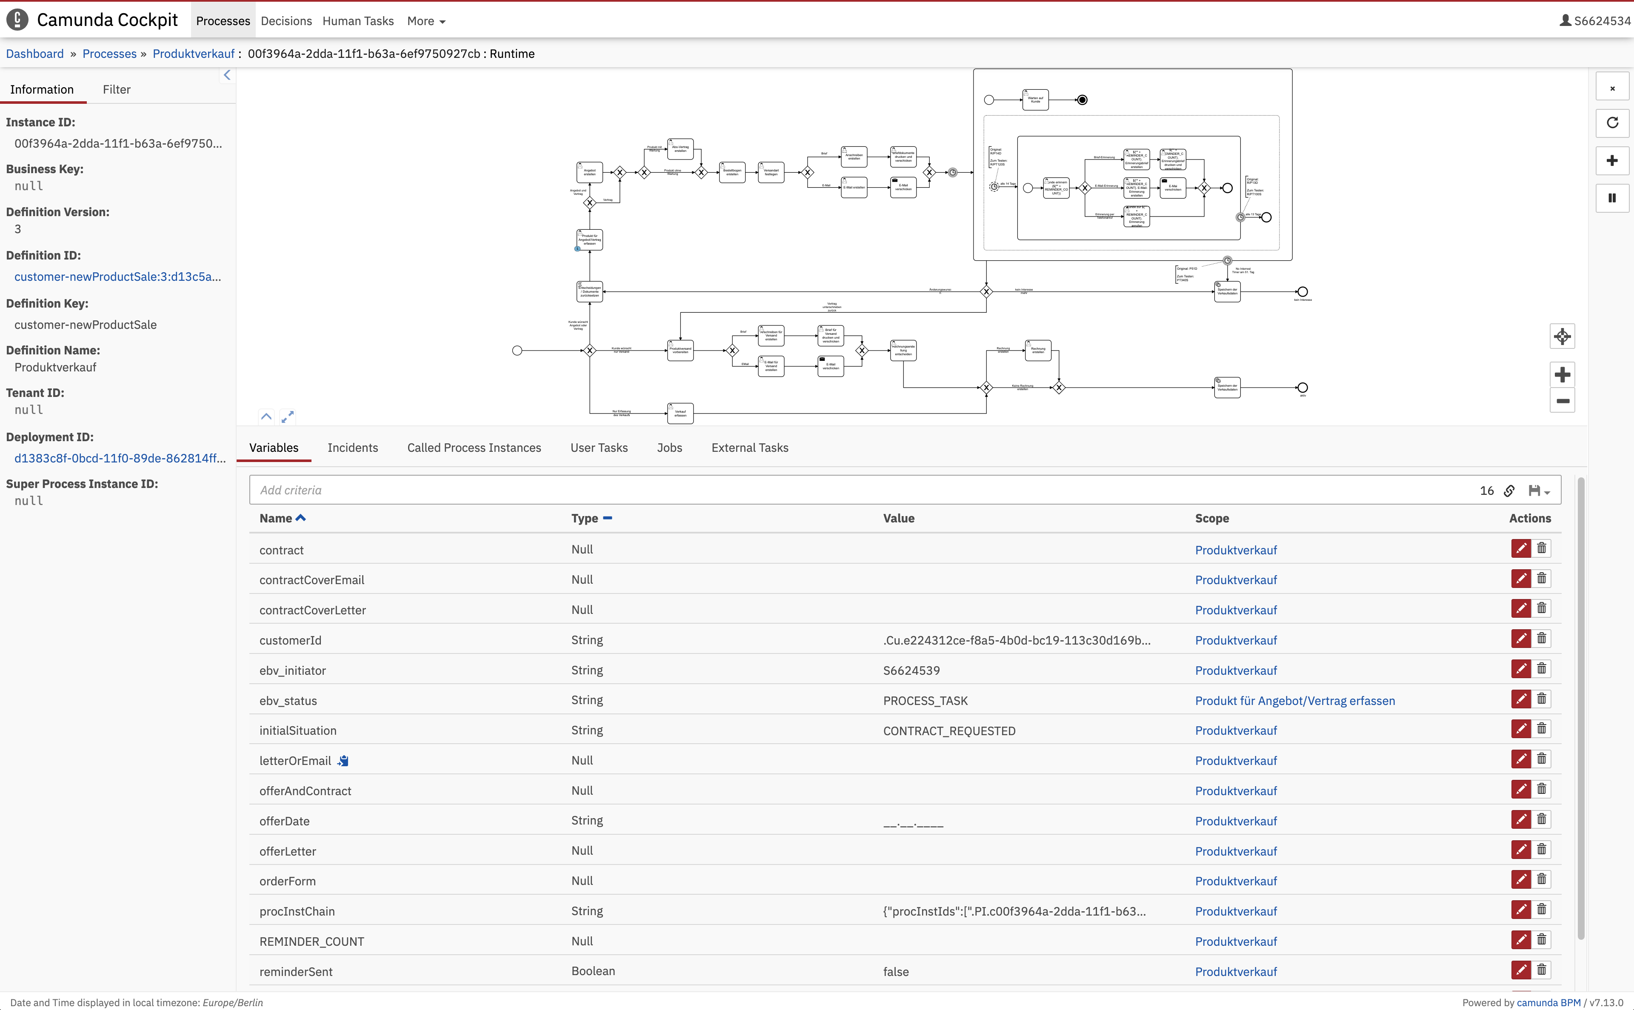Select the customerId value text
The height and width of the screenshot is (1010, 1634).
tap(1017, 641)
